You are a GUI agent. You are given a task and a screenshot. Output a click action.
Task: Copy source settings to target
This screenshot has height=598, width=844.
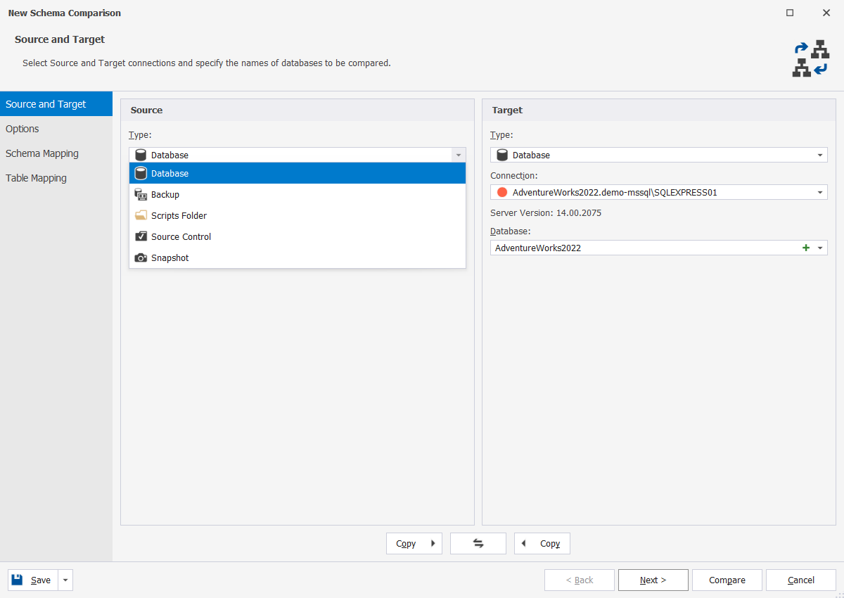point(414,543)
